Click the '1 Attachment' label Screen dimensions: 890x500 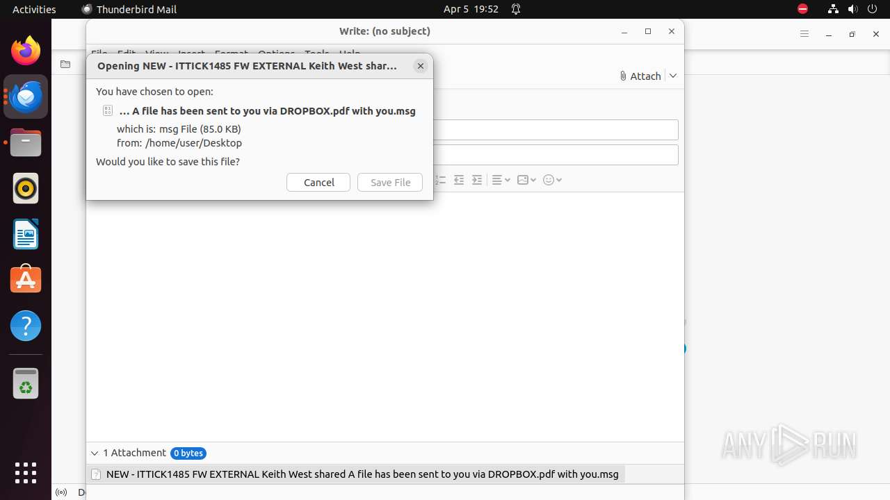point(134,453)
